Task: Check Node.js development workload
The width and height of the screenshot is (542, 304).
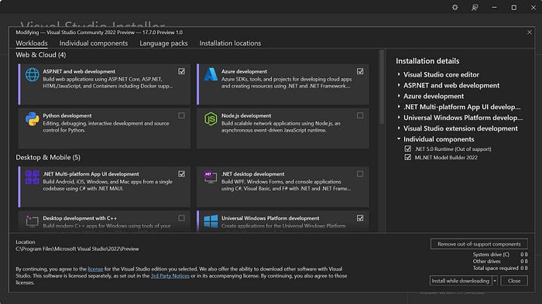Action: click(x=360, y=115)
